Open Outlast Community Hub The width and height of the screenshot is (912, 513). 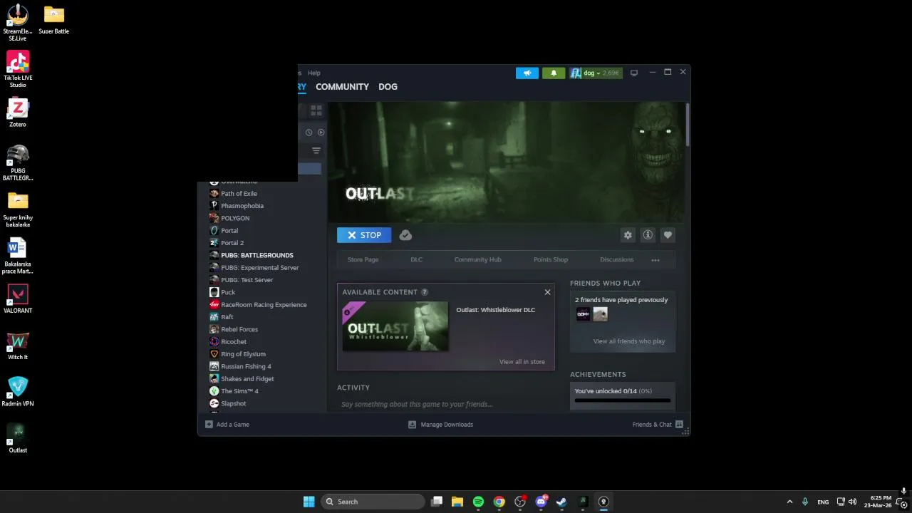tap(477, 260)
